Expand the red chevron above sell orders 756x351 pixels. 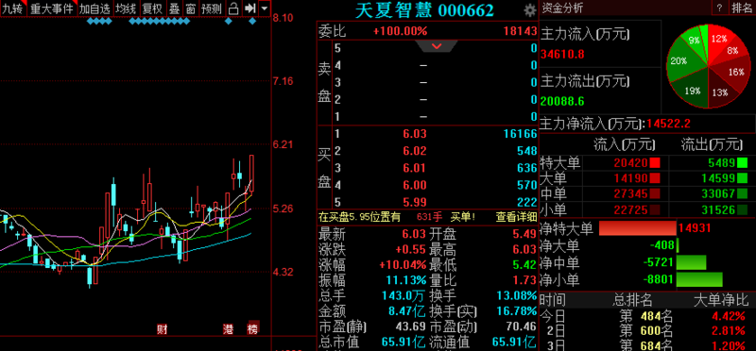pyautogui.click(x=437, y=46)
